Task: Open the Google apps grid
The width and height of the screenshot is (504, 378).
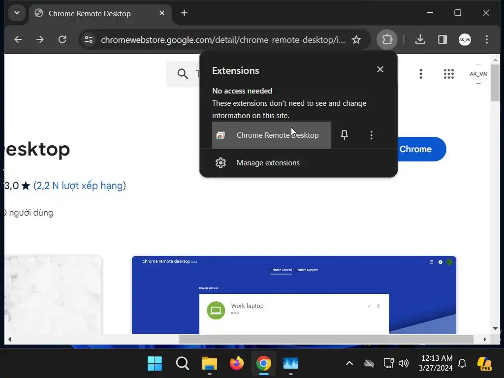Action: (x=449, y=74)
